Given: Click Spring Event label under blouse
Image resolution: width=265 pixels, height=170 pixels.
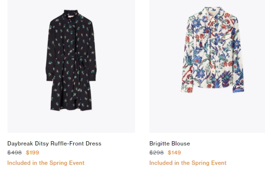Looking at the screenshot, I should click(188, 163).
